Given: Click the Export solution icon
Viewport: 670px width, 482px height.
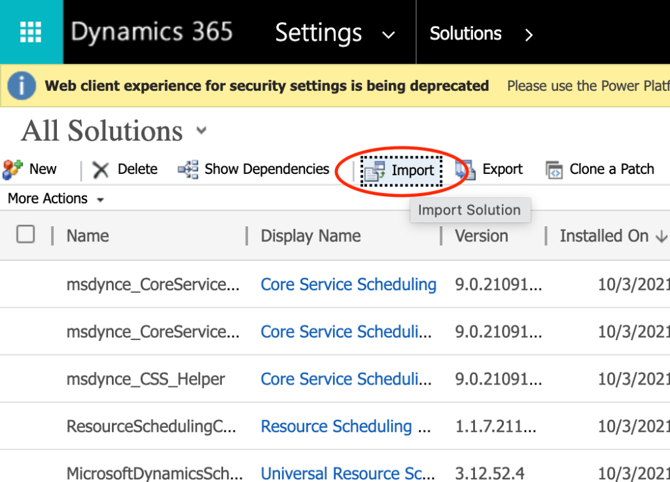Looking at the screenshot, I should pyautogui.click(x=466, y=170).
